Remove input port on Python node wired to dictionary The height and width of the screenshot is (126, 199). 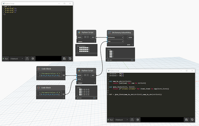click(88, 37)
